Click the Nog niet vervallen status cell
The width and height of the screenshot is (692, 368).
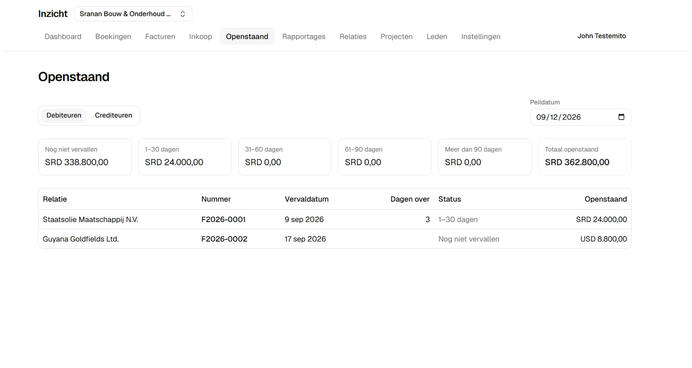tap(469, 239)
